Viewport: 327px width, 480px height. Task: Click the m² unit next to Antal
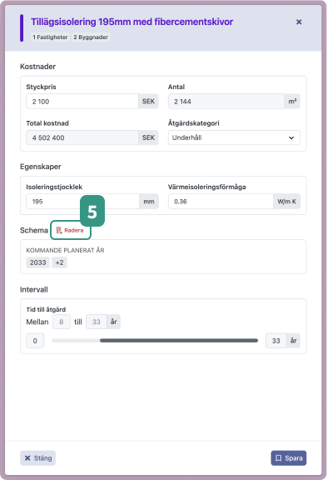tap(292, 102)
